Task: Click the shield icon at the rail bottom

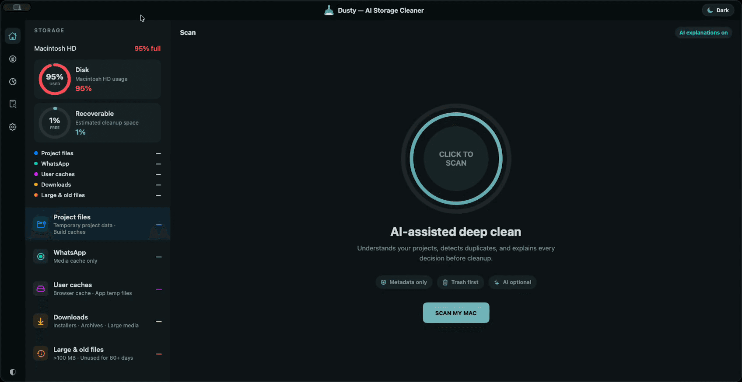Action: click(13, 372)
